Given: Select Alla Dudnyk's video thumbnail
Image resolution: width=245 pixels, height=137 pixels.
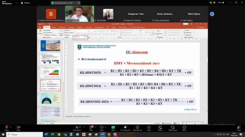Looking at the screenshot, I should click(108, 14).
